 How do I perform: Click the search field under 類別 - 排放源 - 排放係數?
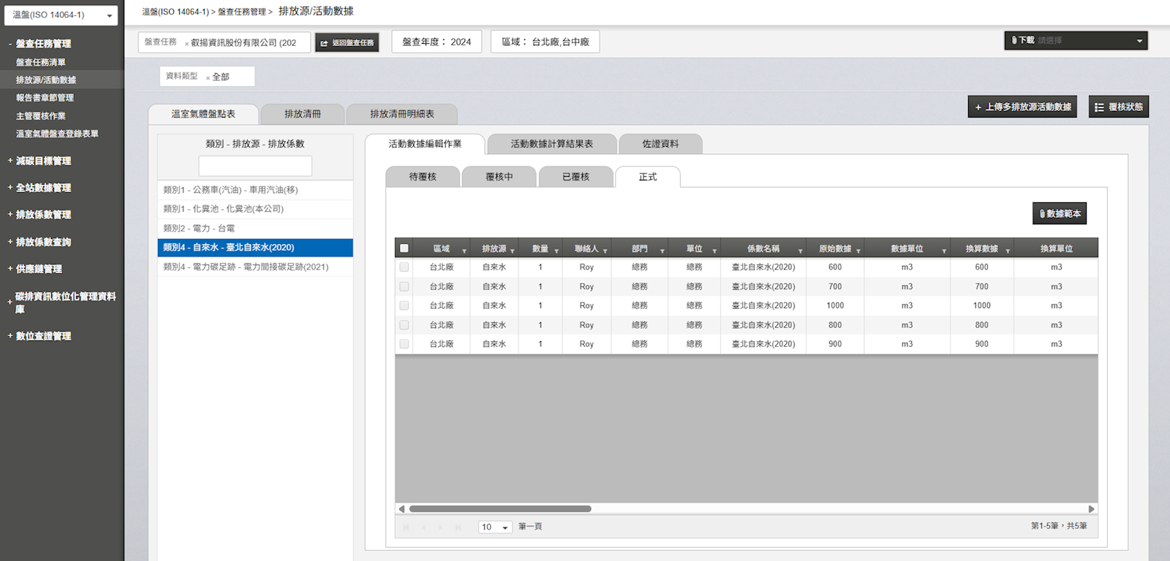[255, 166]
